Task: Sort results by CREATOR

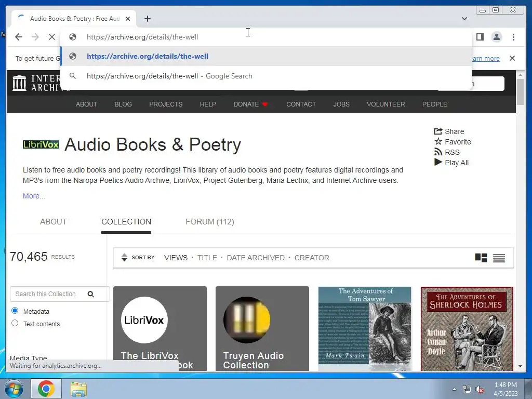Action: (312, 258)
